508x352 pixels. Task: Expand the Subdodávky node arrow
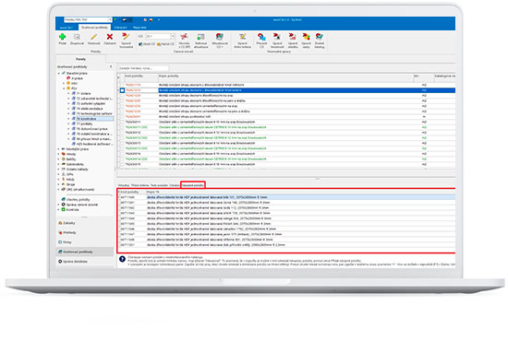coord(59,164)
